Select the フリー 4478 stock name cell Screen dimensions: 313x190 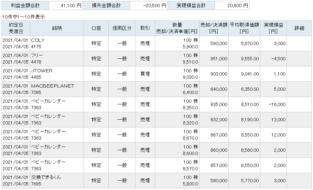pos(57,59)
